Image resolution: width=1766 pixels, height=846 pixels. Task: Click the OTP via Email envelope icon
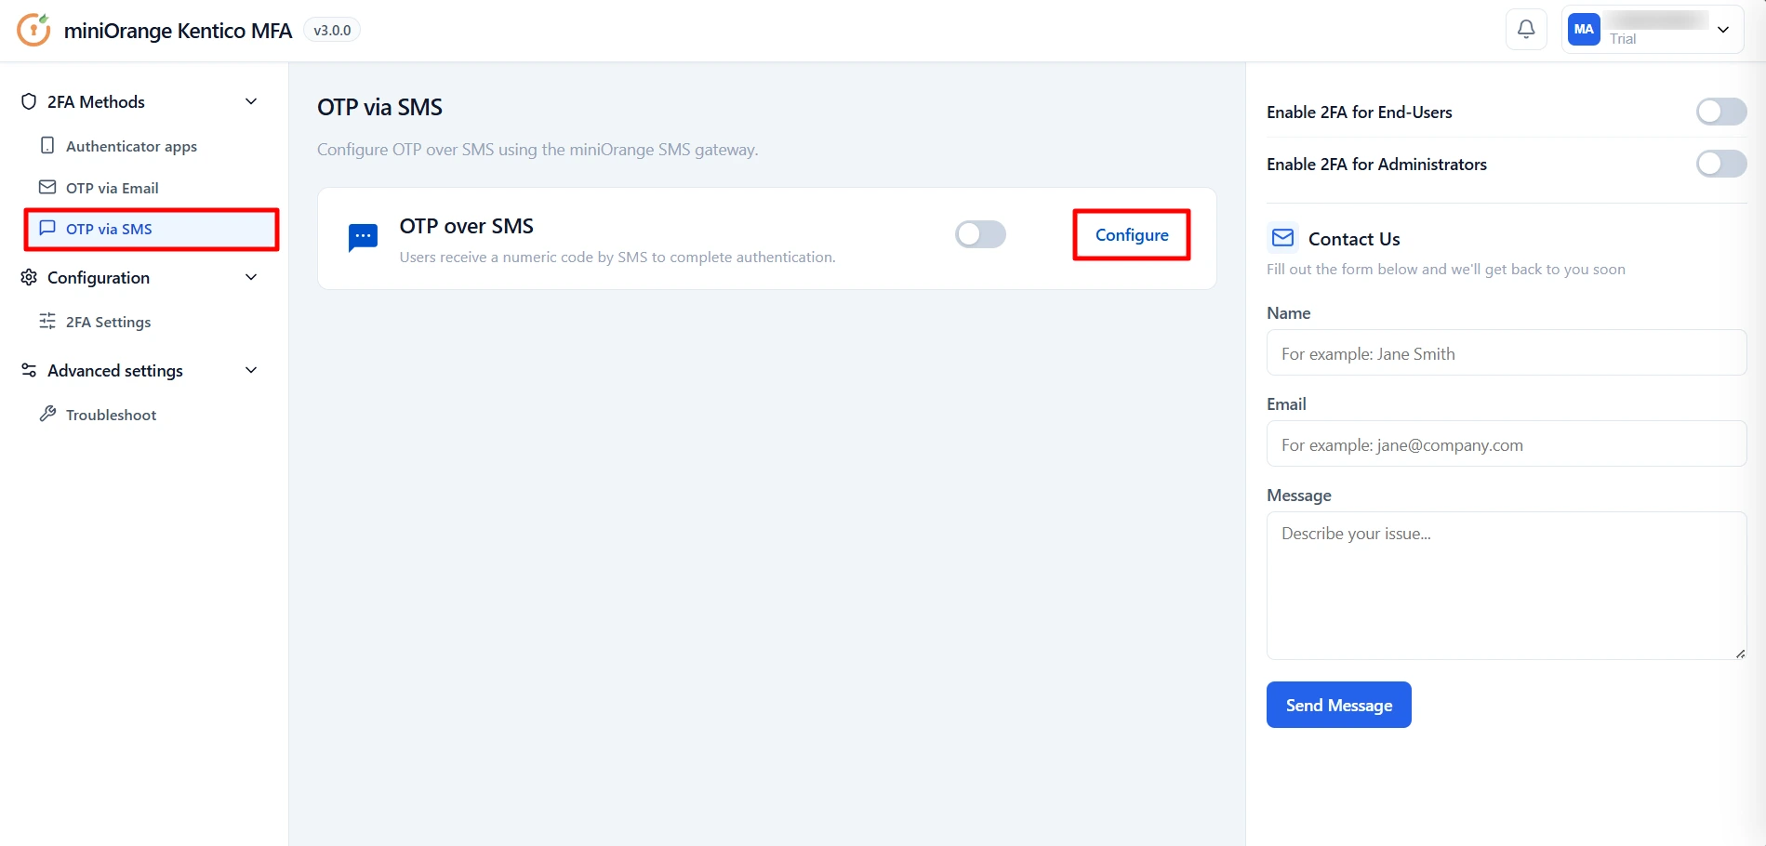tap(47, 187)
